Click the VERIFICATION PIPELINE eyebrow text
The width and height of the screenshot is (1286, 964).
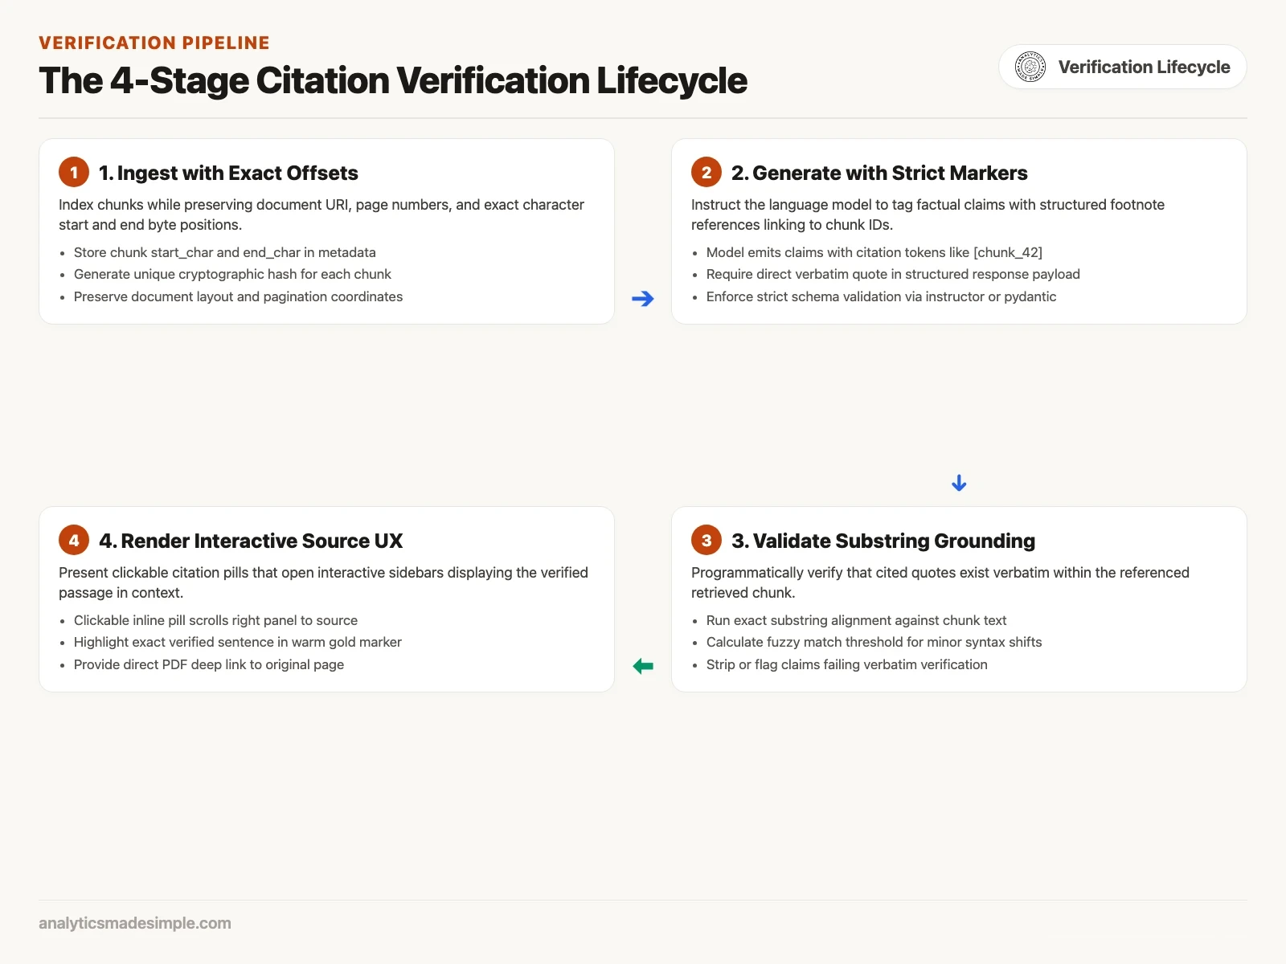click(x=154, y=43)
